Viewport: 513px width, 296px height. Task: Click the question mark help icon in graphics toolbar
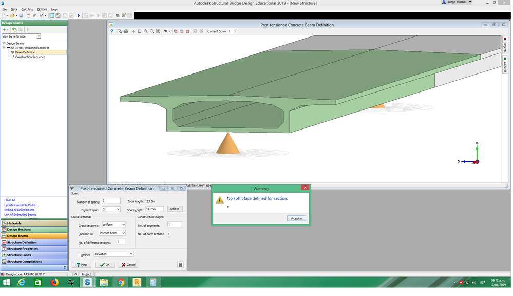click(112, 31)
